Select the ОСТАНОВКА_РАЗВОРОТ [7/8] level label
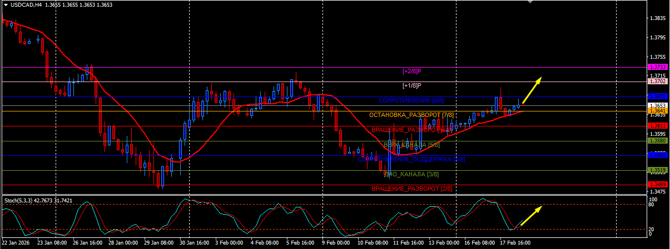670x249 pixels. (x=411, y=115)
